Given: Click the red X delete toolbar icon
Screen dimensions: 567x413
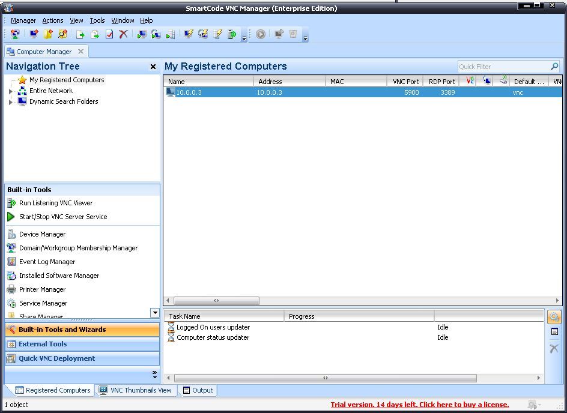Looking at the screenshot, I should [x=123, y=34].
